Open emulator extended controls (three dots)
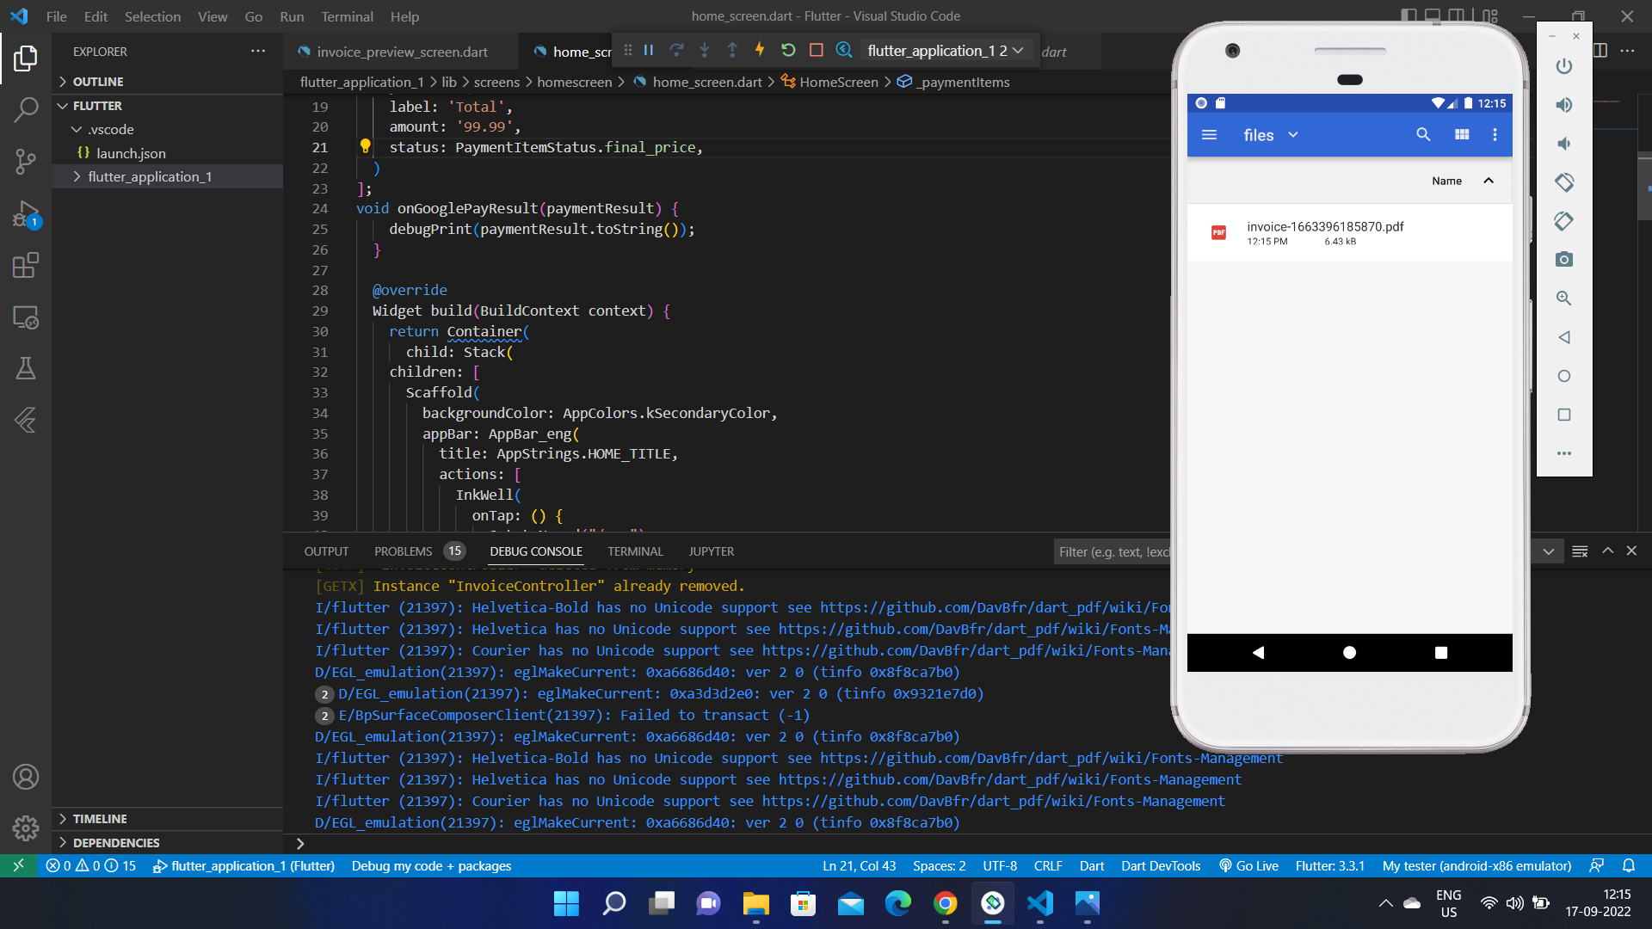 pyautogui.click(x=1564, y=453)
